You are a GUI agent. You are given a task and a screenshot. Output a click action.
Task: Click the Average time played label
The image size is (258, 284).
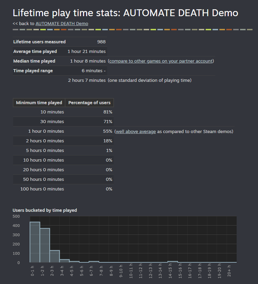[x=35, y=52]
